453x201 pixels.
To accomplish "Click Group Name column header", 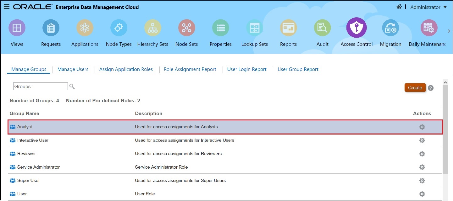I will [25, 114].
